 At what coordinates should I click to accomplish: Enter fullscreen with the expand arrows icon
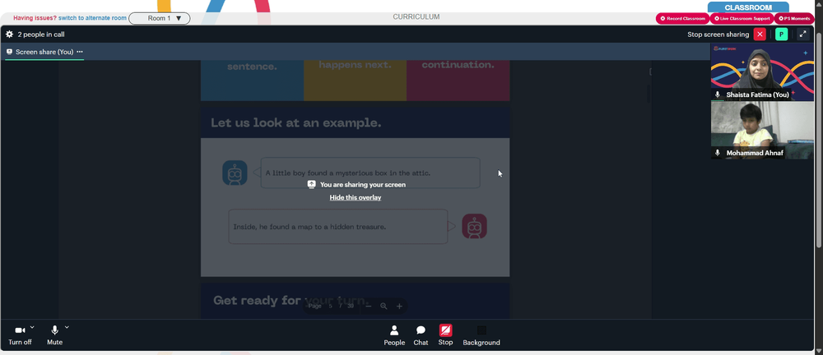tap(802, 34)
